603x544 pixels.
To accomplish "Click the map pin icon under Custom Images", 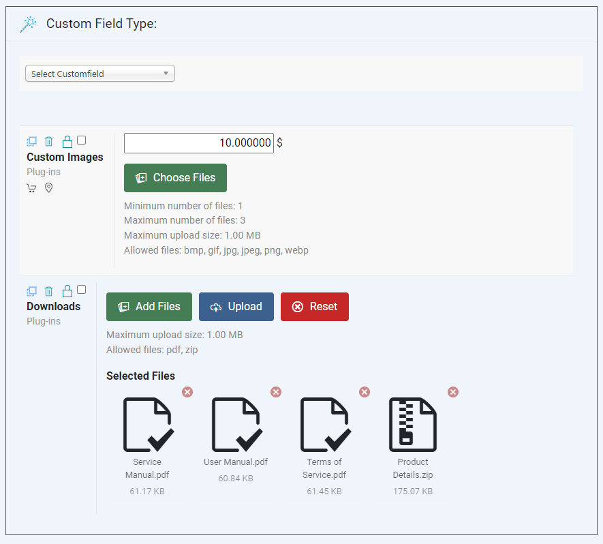I will [x=48, y=187].
